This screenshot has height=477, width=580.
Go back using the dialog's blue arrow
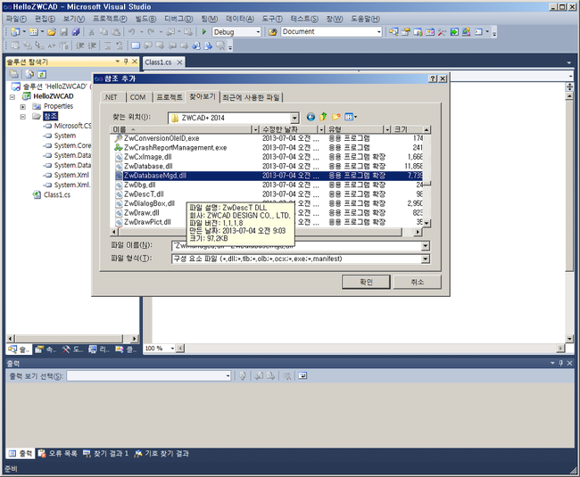[311, 117]
